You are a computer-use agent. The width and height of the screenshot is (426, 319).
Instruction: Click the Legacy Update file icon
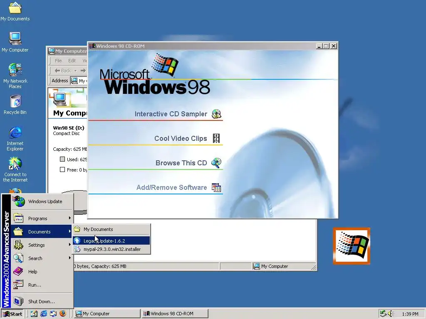pyautogui.click(x=77, y=240)
